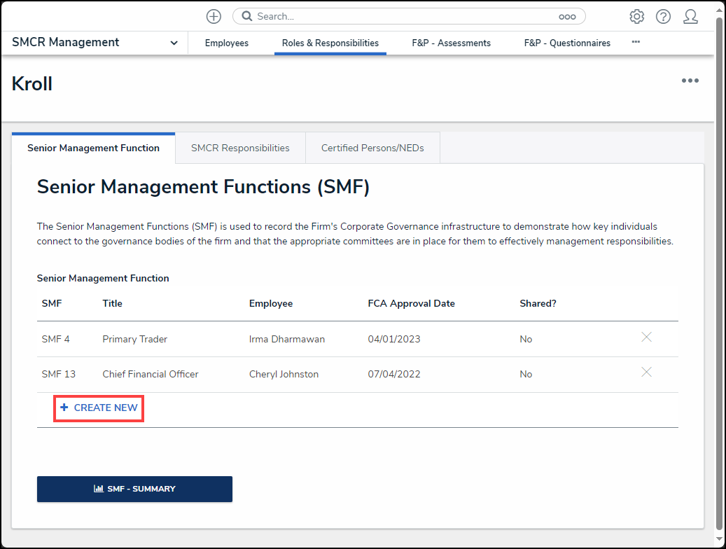Show more navigation tabs via ellipsis
Viewport: 726px width, 549px height.
tap(636, 42)
